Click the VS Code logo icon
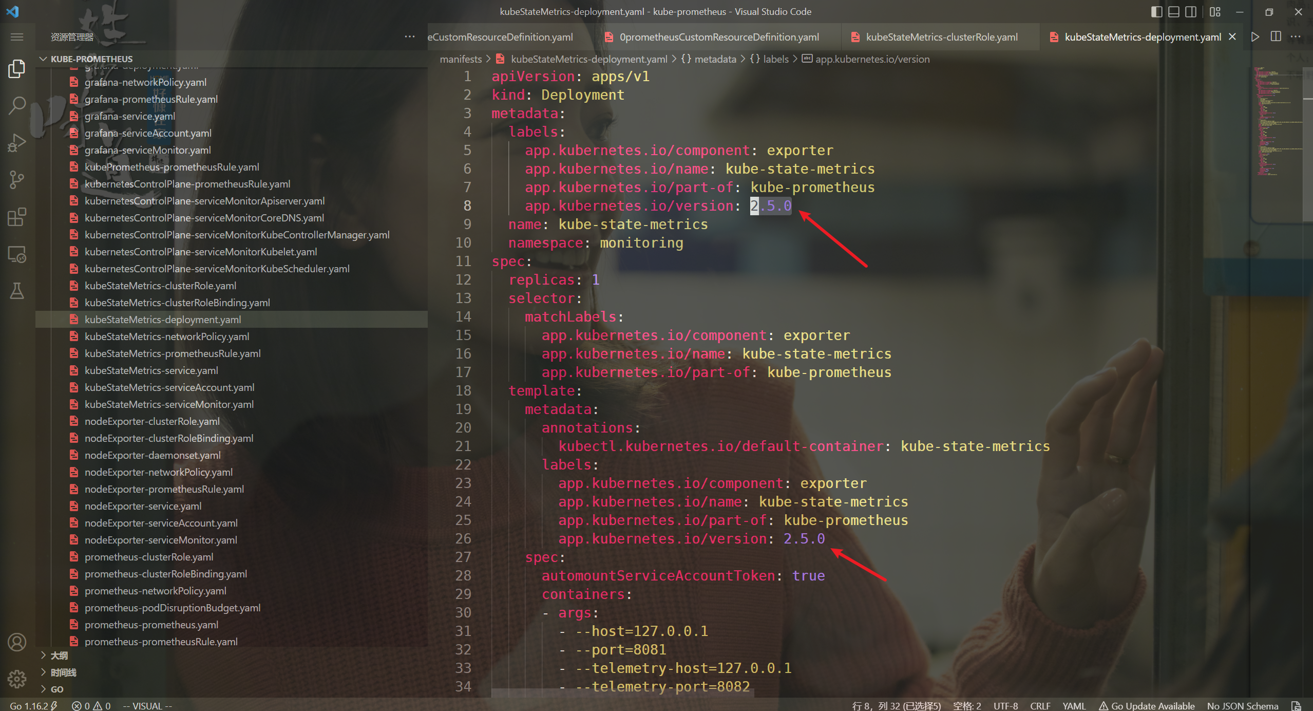 tap(12, 11)
